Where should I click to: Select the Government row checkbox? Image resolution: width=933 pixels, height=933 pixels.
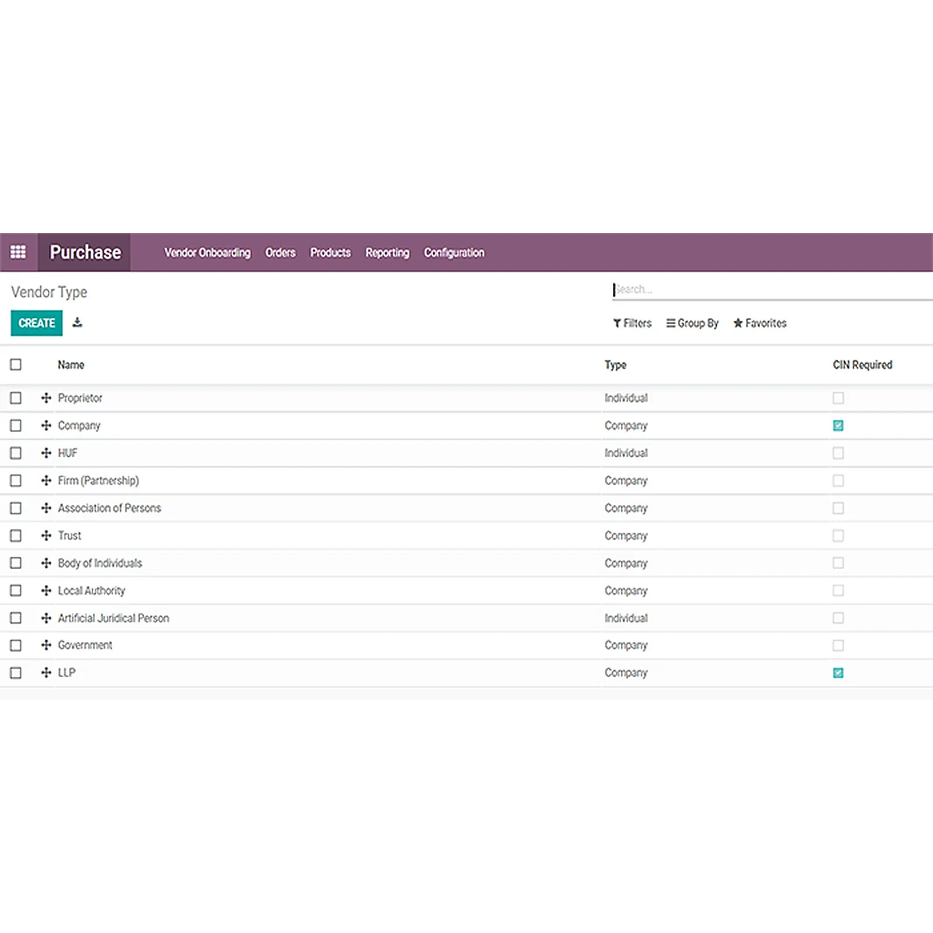point(16,645)
